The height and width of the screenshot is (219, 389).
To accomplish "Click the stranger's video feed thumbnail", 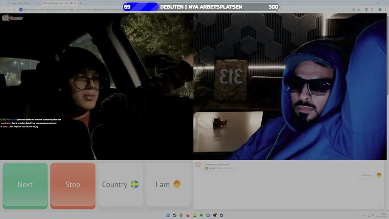I will [97, 86].
